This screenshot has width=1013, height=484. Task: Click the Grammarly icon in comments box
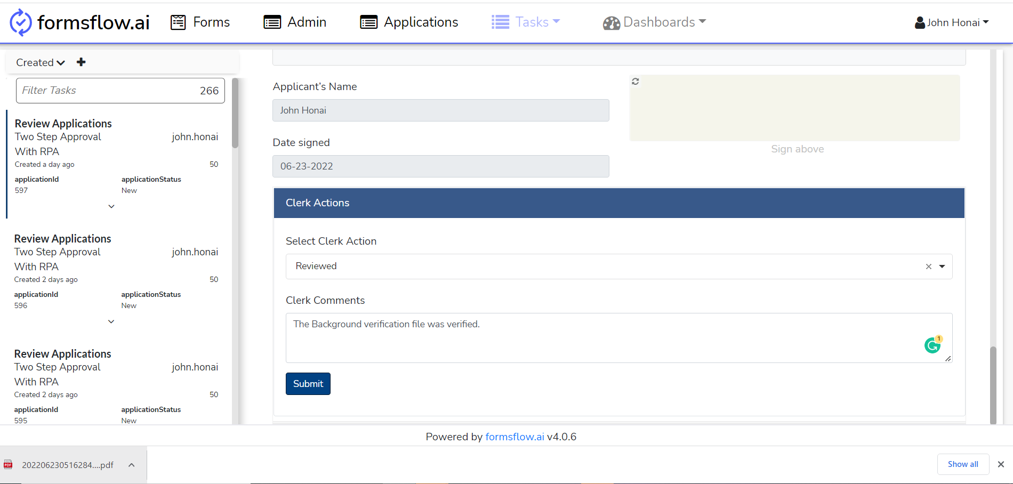pos(932,345)
